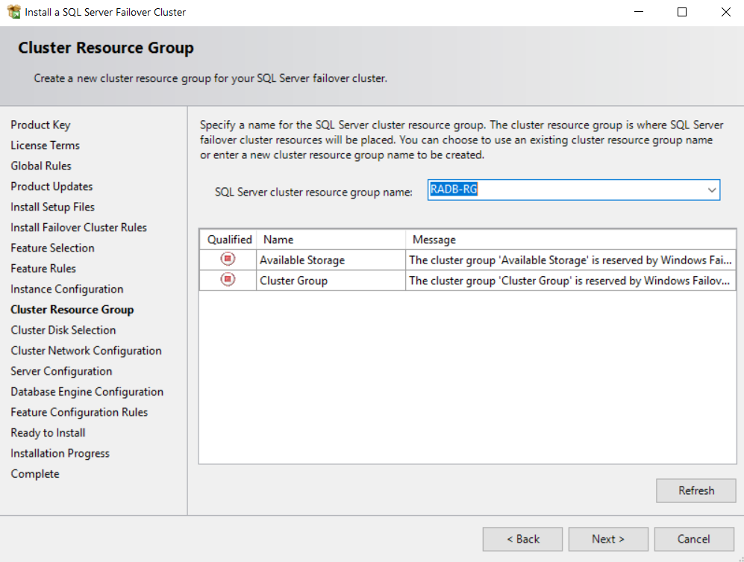Maximize the setup window

point(682,12)
